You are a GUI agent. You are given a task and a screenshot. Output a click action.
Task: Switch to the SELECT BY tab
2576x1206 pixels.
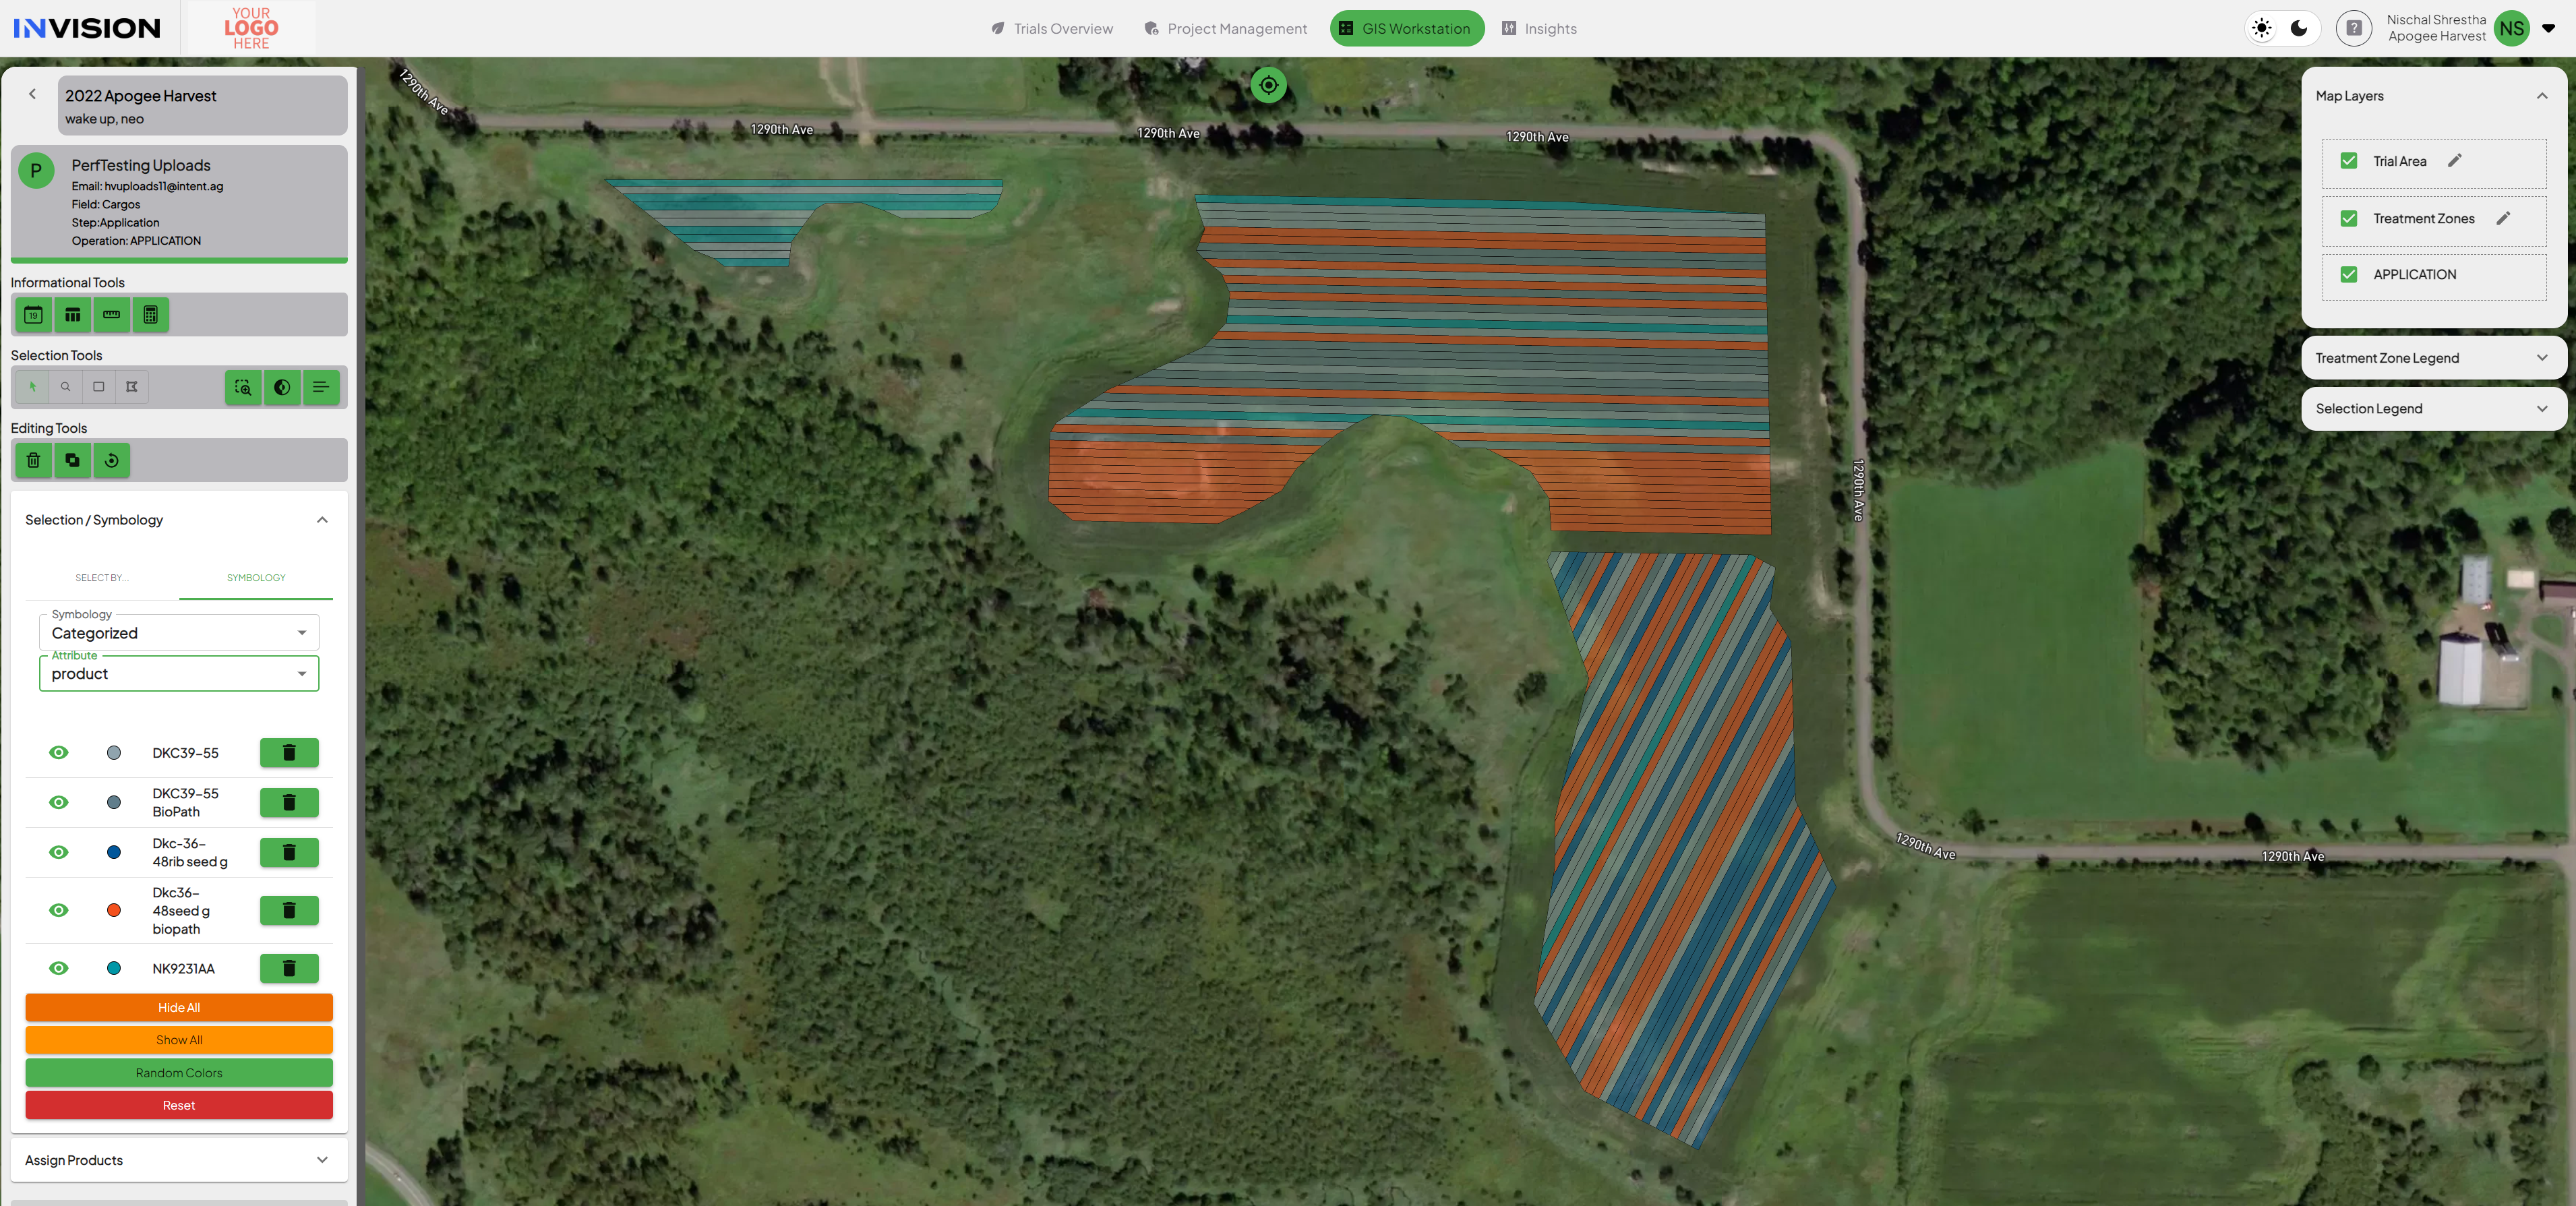(102, 578)
